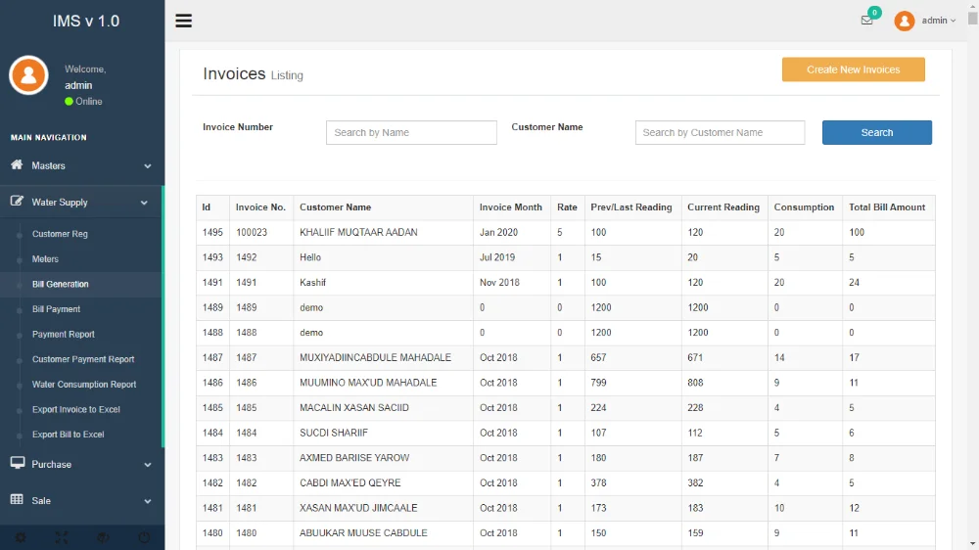Click the sidebar profile picture
The width and height of the screenshot is (979, 550).
tap(28, 75)
